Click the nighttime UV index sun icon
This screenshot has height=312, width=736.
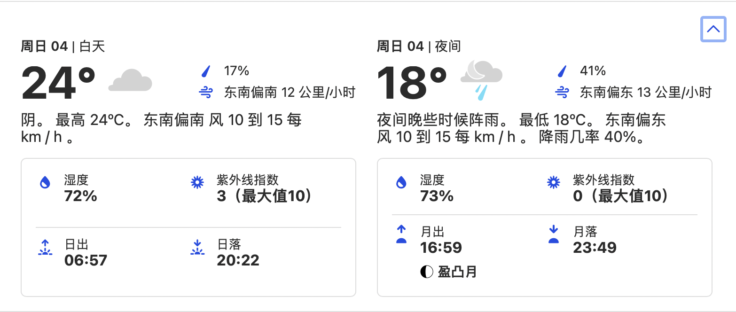[x=554, y=182]
